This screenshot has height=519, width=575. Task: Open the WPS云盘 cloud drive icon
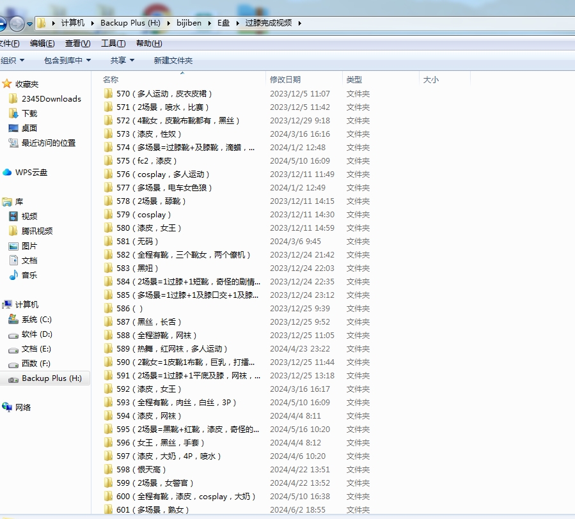8,172
